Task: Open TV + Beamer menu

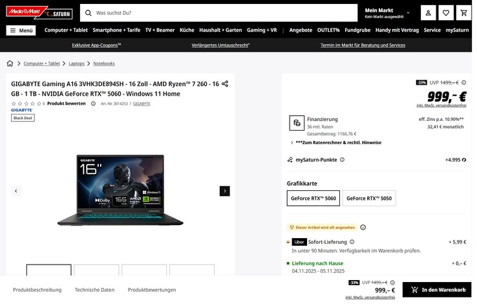Action: (160, 30)
